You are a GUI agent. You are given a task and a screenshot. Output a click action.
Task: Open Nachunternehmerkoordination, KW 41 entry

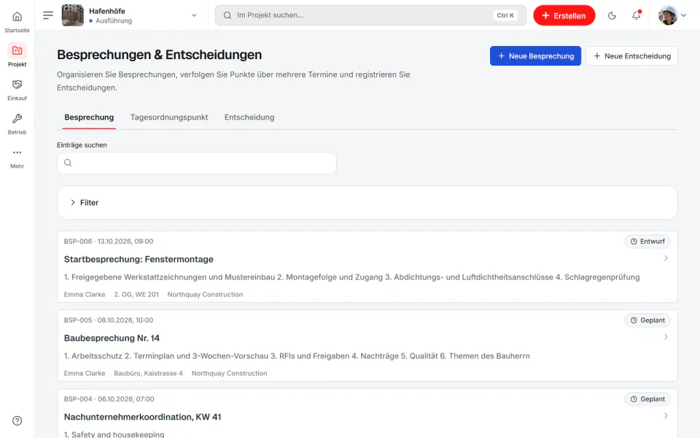[142, 417]
